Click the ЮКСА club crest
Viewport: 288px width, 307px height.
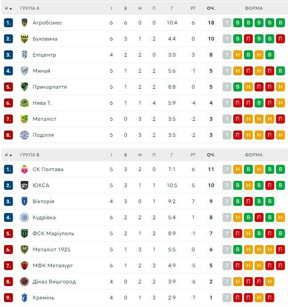24,185
